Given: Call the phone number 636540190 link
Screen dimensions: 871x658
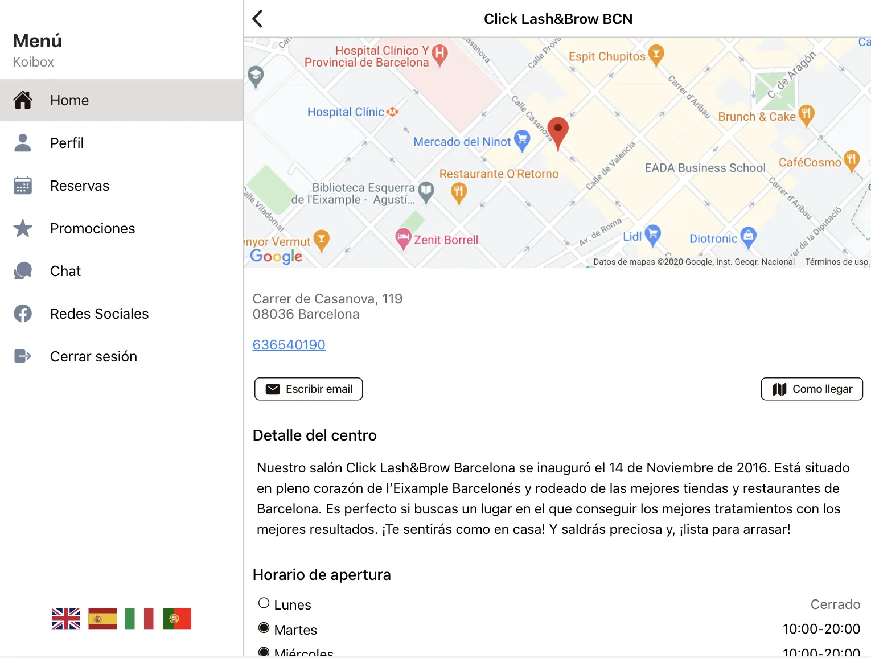Looking at the screenshot, I should pos(289,345).
